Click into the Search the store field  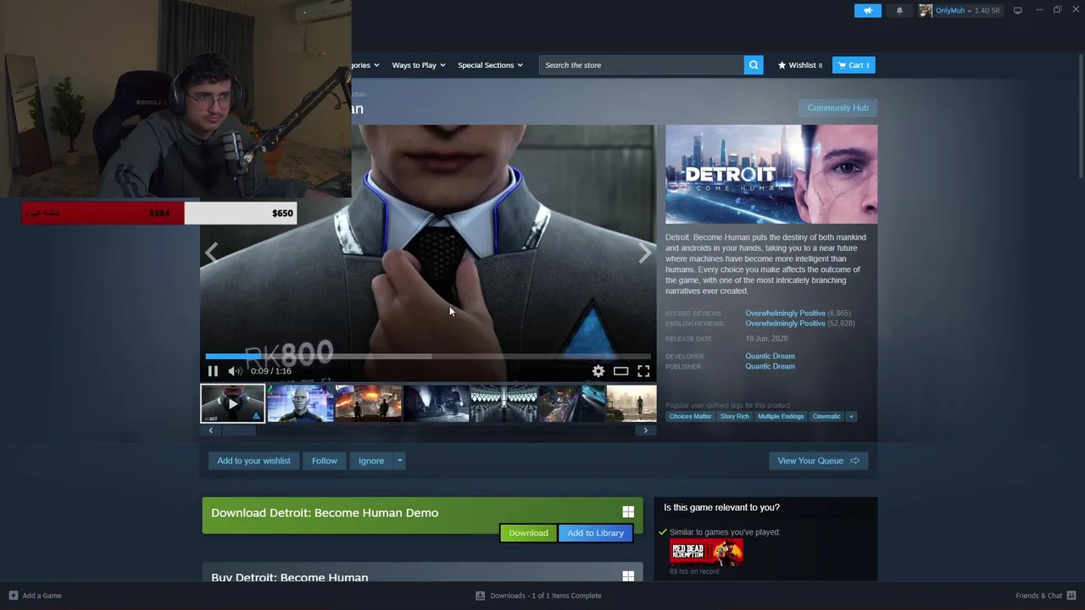(x=642, y=65)
